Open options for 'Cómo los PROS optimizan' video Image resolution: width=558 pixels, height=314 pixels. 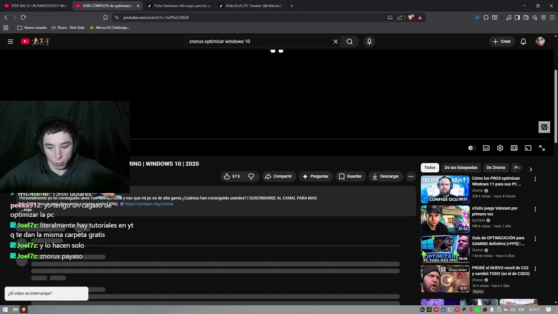[x=535, y=179]
